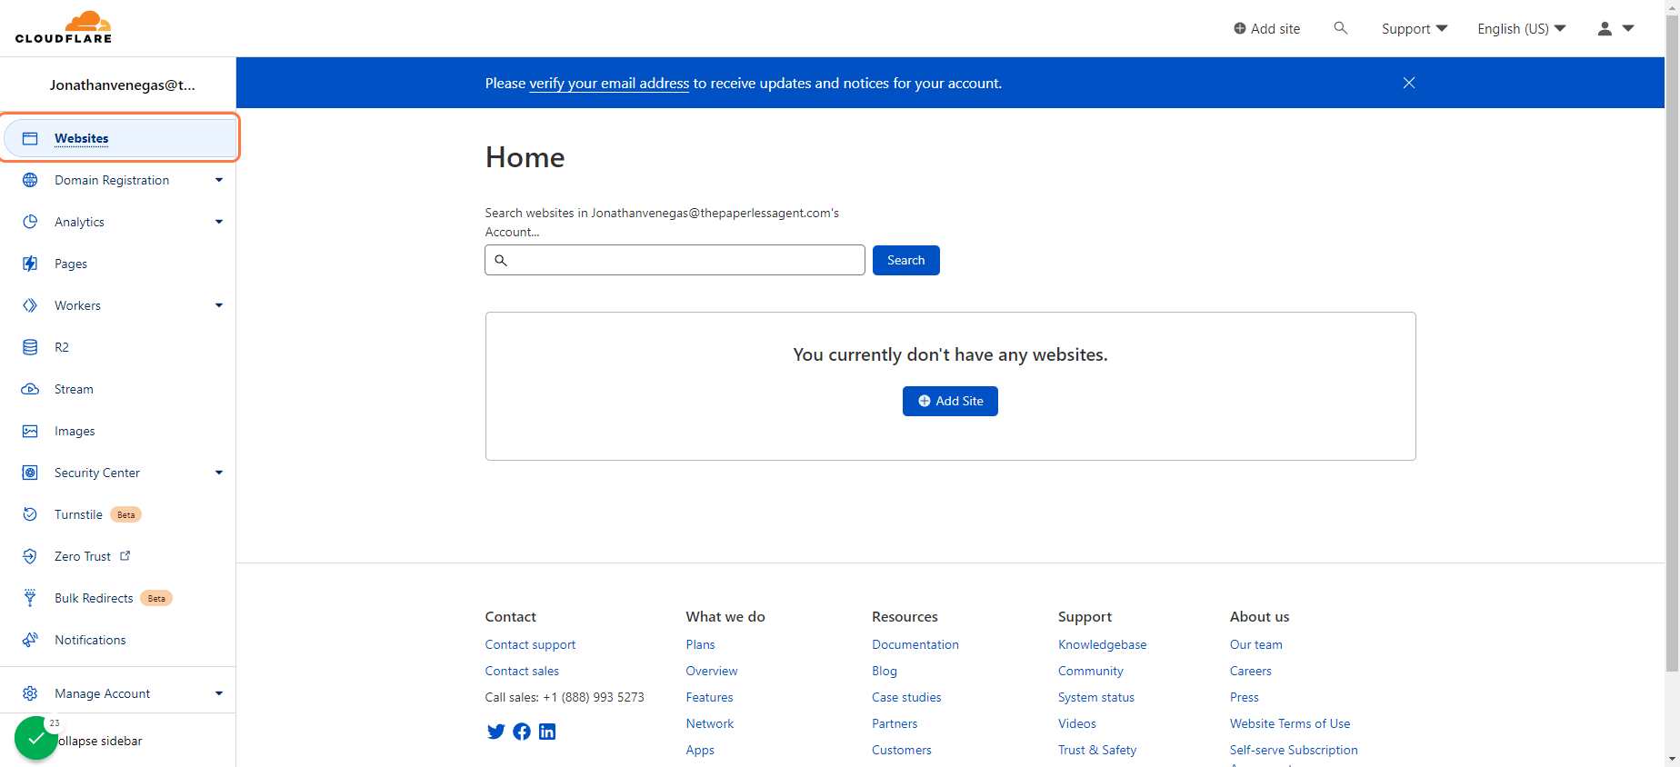Expand the Domain Registration submenu arrow
The height and width of the screenshot is (767, 1680).
tap(219, 180)
